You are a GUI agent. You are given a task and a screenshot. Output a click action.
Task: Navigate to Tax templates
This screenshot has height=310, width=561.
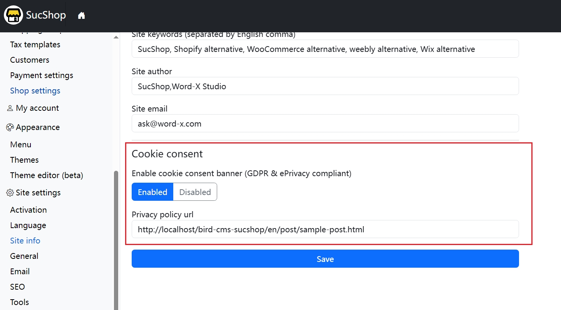click(x=35, y=45)
